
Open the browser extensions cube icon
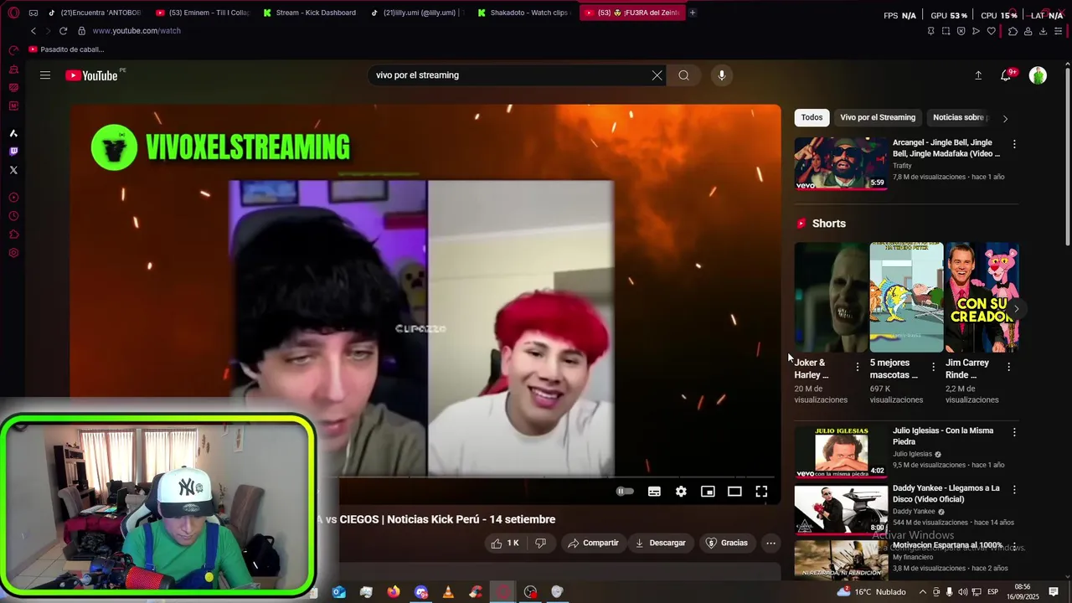1013,31
